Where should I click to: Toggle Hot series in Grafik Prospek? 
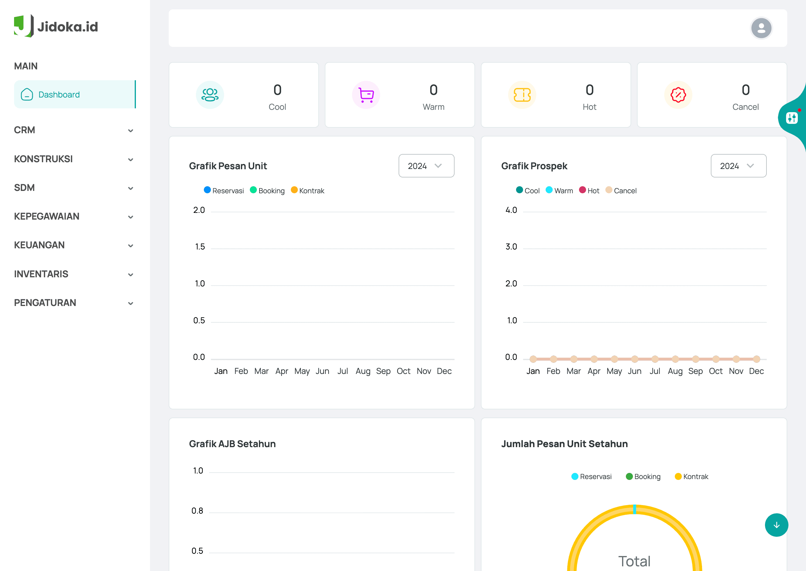[589, 191]
